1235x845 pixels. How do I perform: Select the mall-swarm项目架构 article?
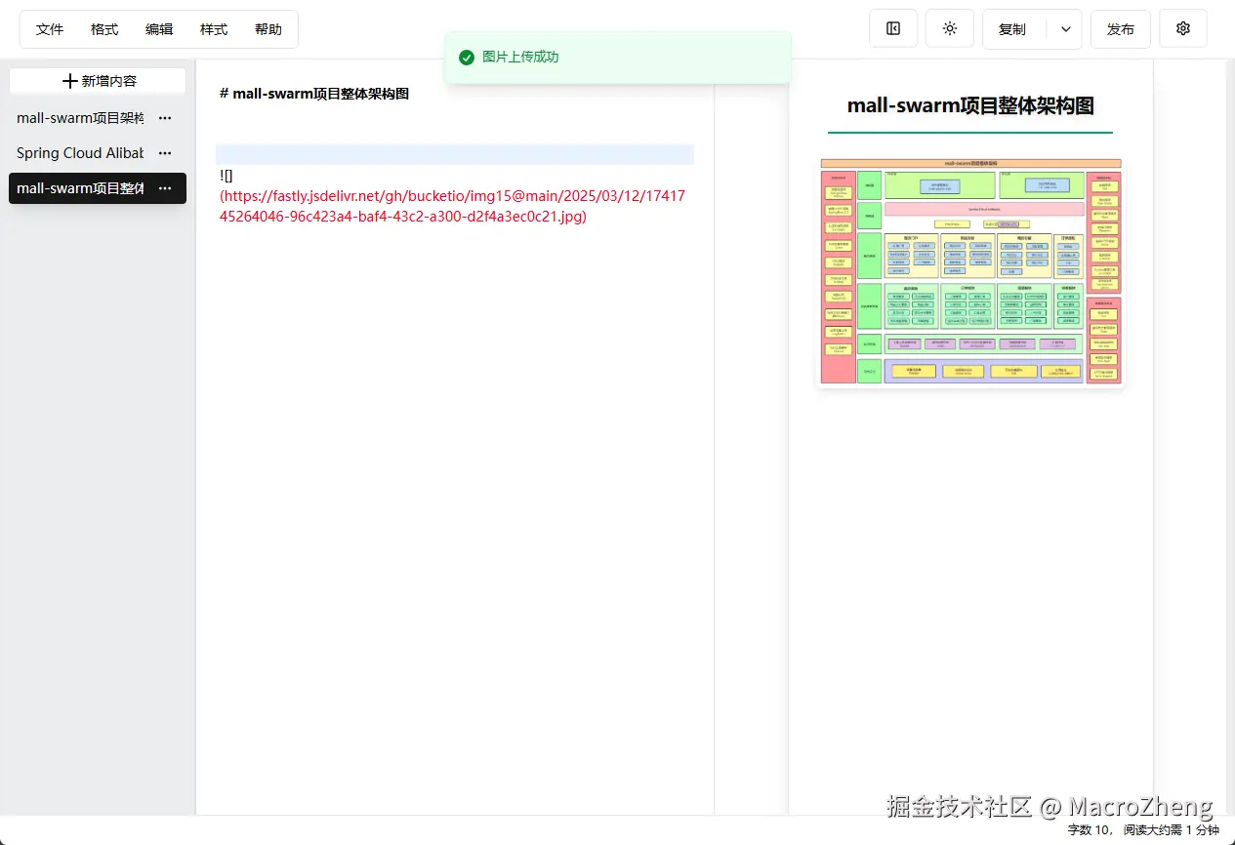(x=80, y=118)
